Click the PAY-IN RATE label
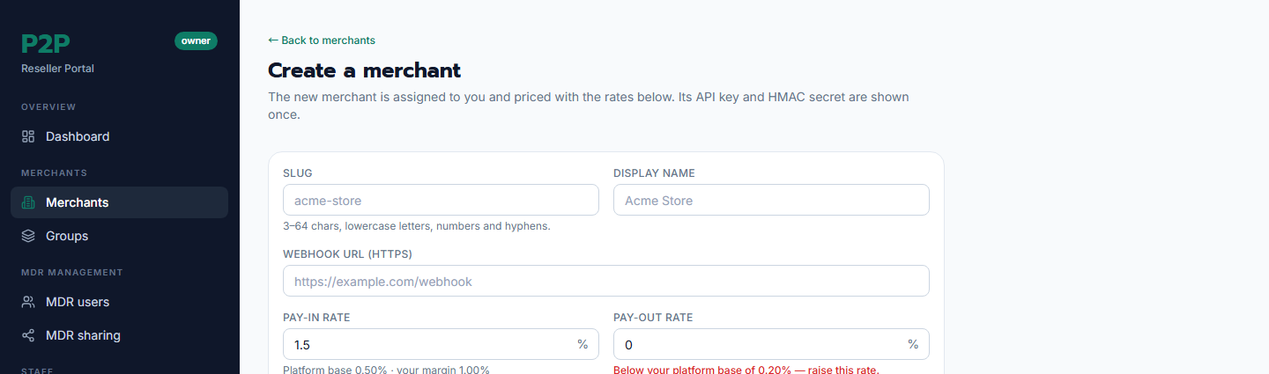 tap(316, 318)
